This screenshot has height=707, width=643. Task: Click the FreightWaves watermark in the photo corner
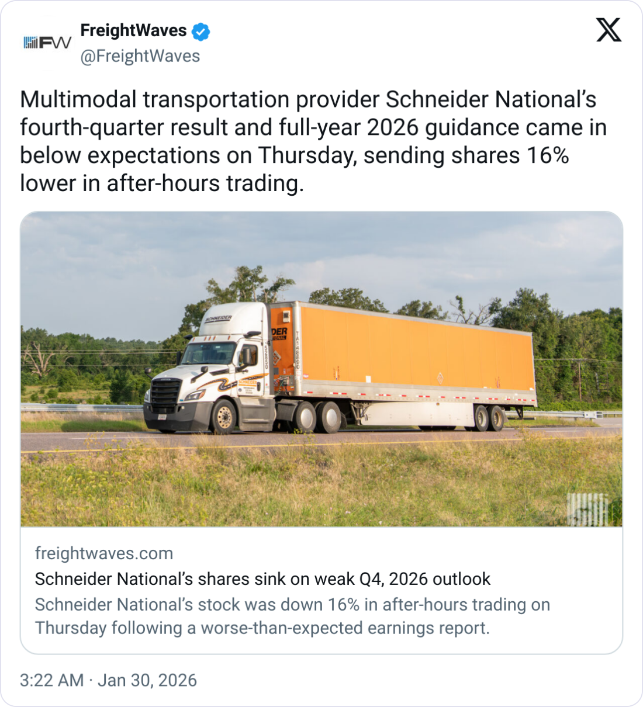588,509
